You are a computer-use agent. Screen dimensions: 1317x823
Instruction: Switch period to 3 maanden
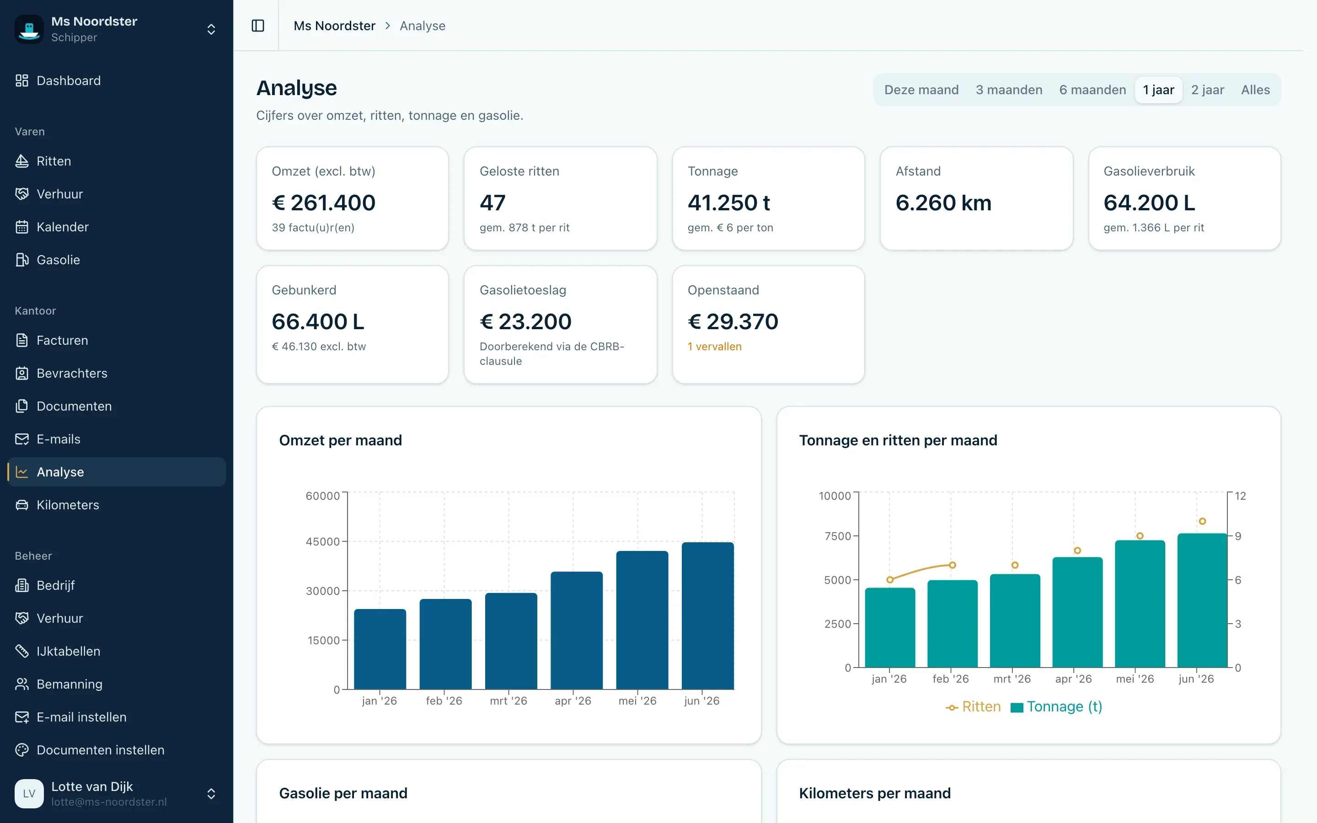click(1009, 90)
